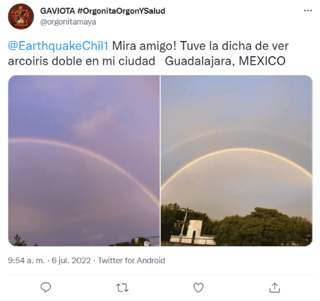The height and width of the screenshot is (301, 320).
Task: Open the three-dot more options menu
Action: (x=308, y=11)
